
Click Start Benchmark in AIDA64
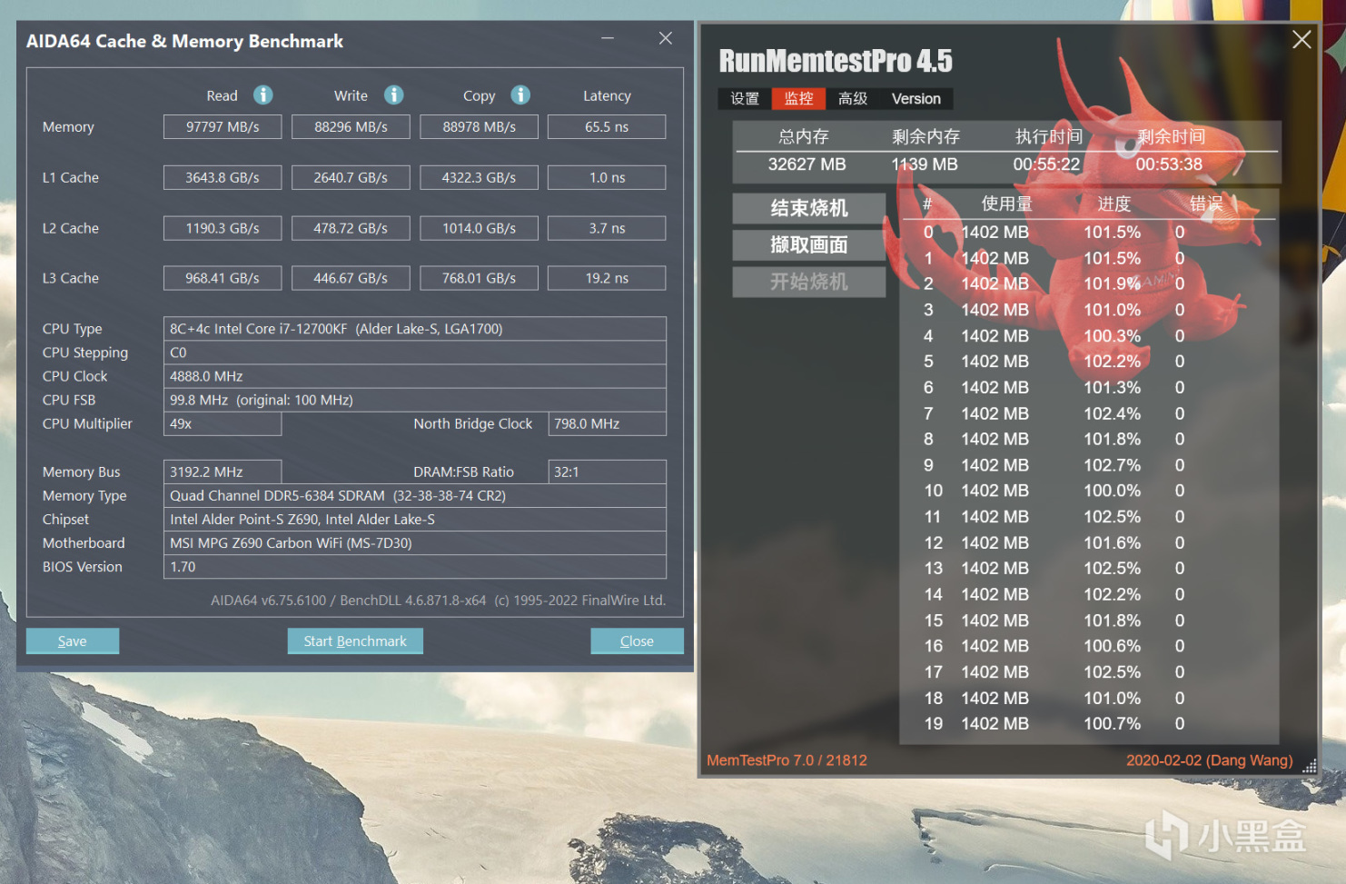(x=355, y=641)
